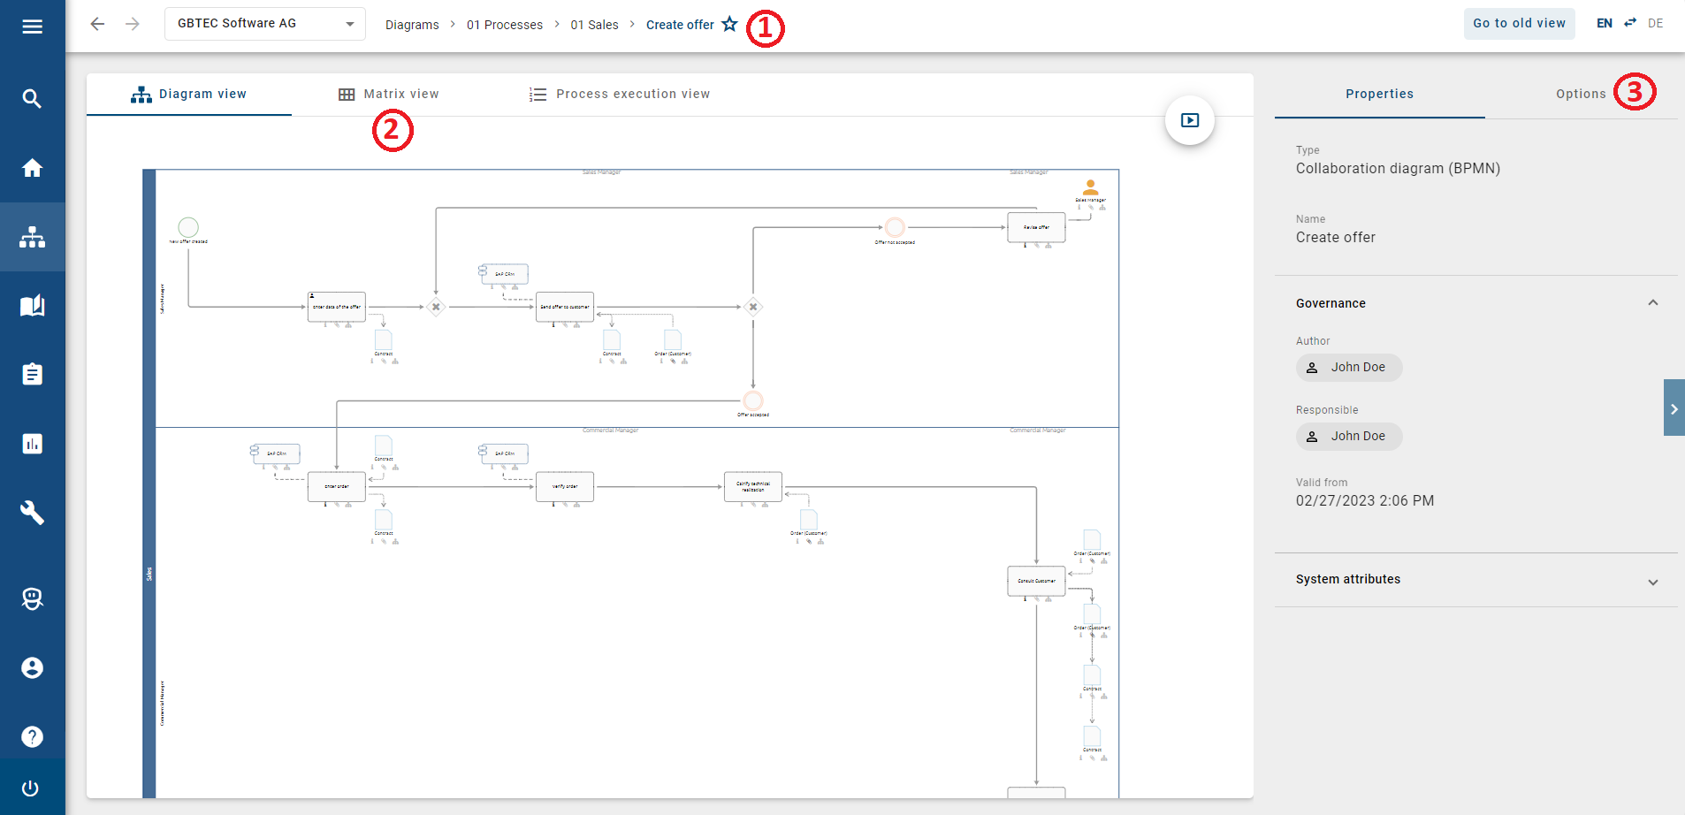Collapse the Governance section
Viewport: 1685px width, 815px height.
click(1651, 303)
